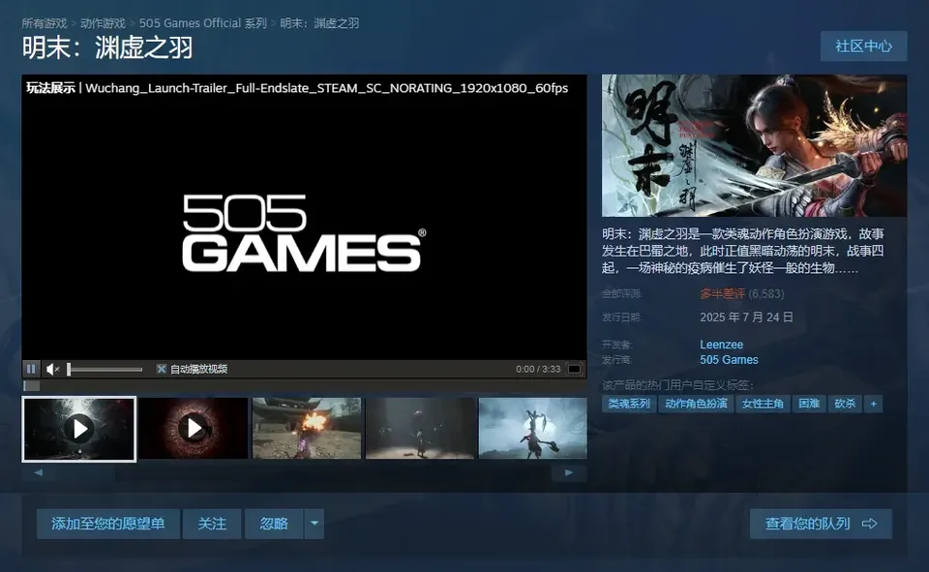Click the 明末：渊虚之羽 breadcrumb link
This screenshot has height=572, width=929.
pos(319,23)
